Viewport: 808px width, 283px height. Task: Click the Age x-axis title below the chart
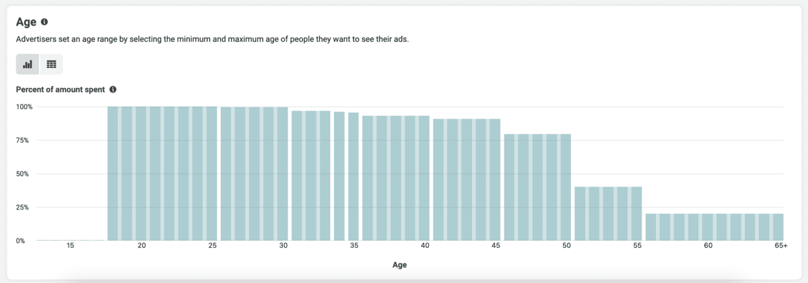pyautogui.click(x=400, y=265)
